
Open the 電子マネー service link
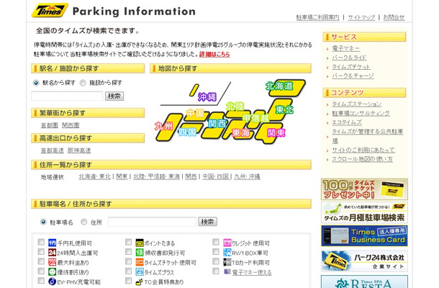tap(345, 48)
